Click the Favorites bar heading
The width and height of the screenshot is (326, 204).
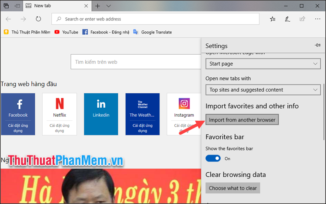(225, 137)
